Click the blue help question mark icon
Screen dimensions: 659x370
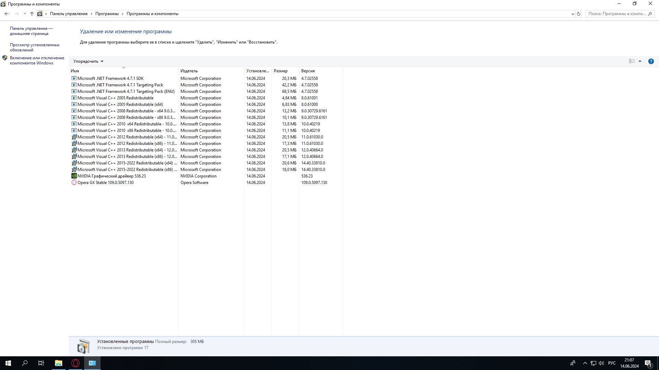click(651, 61)
